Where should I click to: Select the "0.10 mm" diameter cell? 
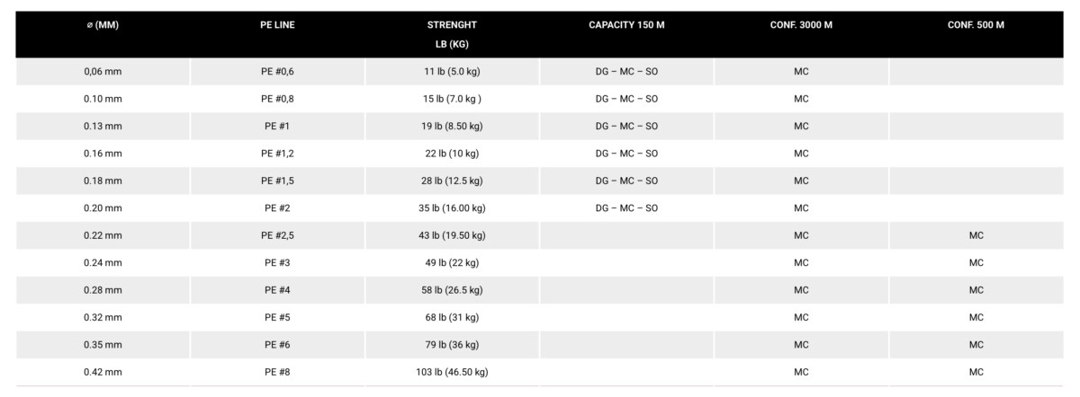tap(103, 99)
